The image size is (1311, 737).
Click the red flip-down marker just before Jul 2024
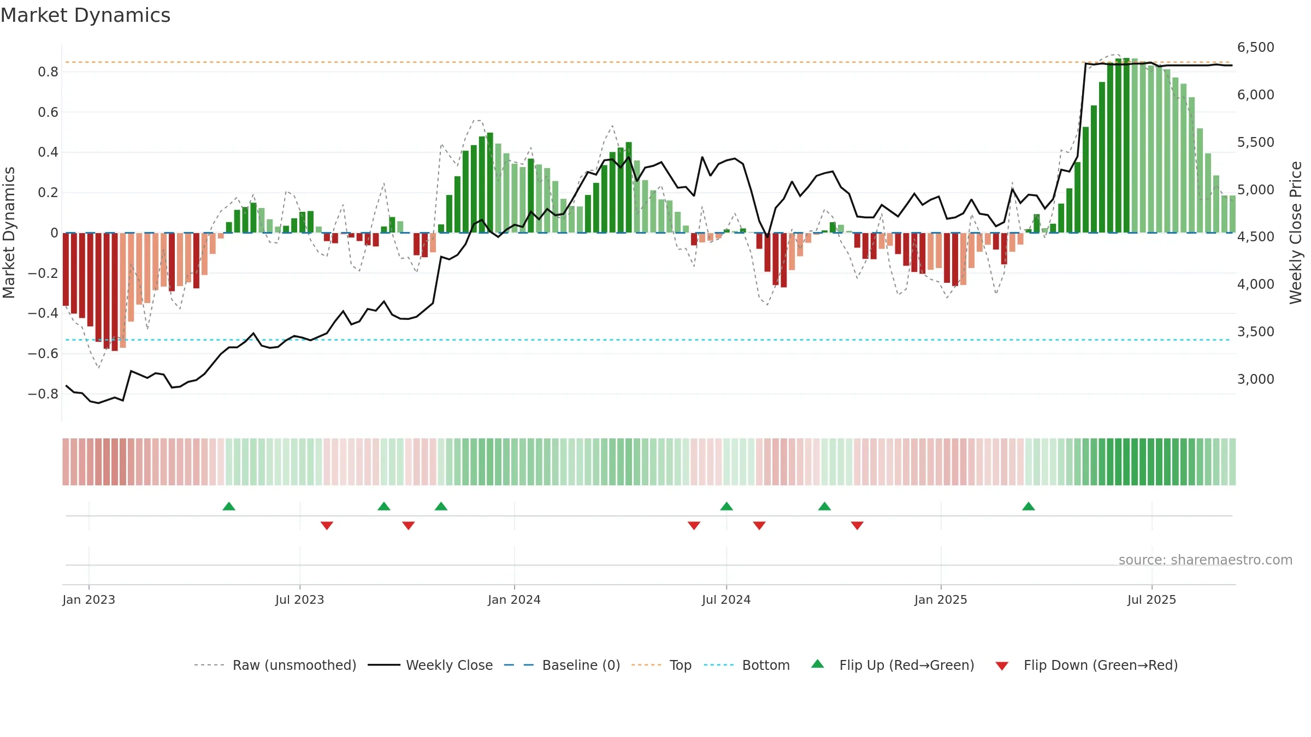click(x=694, y=525)
